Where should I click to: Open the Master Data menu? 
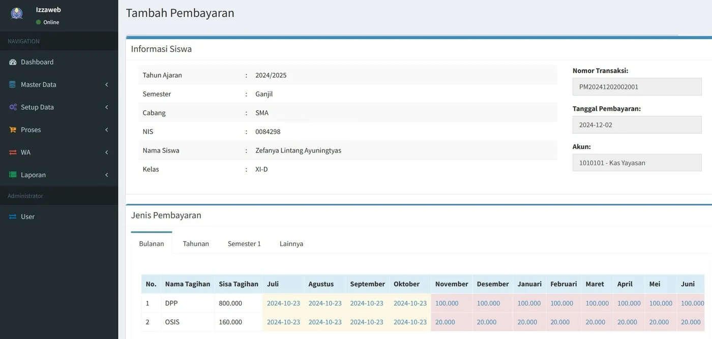[59, 84]
